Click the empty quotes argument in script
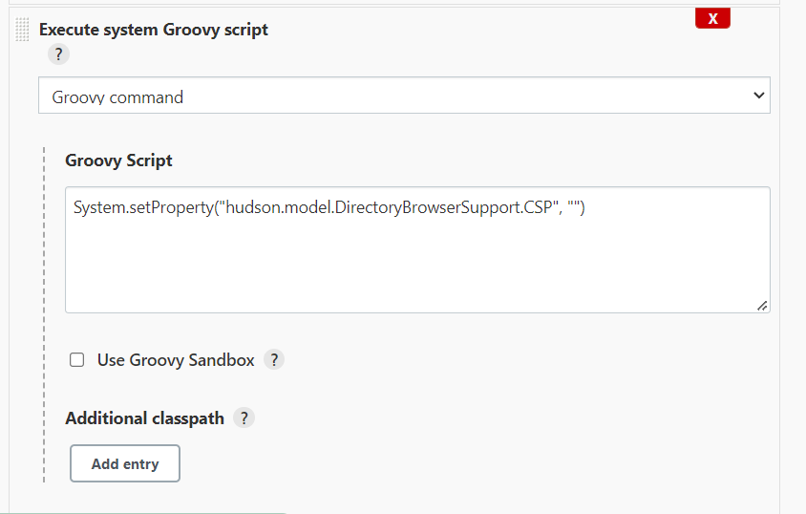The height and width of the screenshot is (514, 806). click(x=572, y=206)
